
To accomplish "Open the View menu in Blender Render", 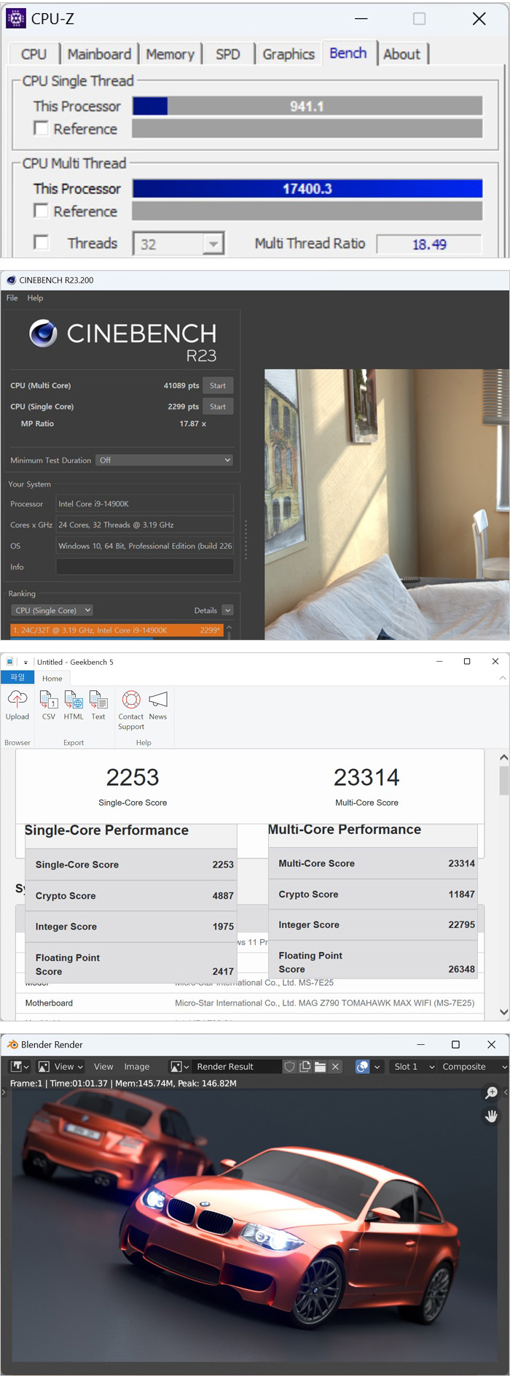I will [103, 1067].
